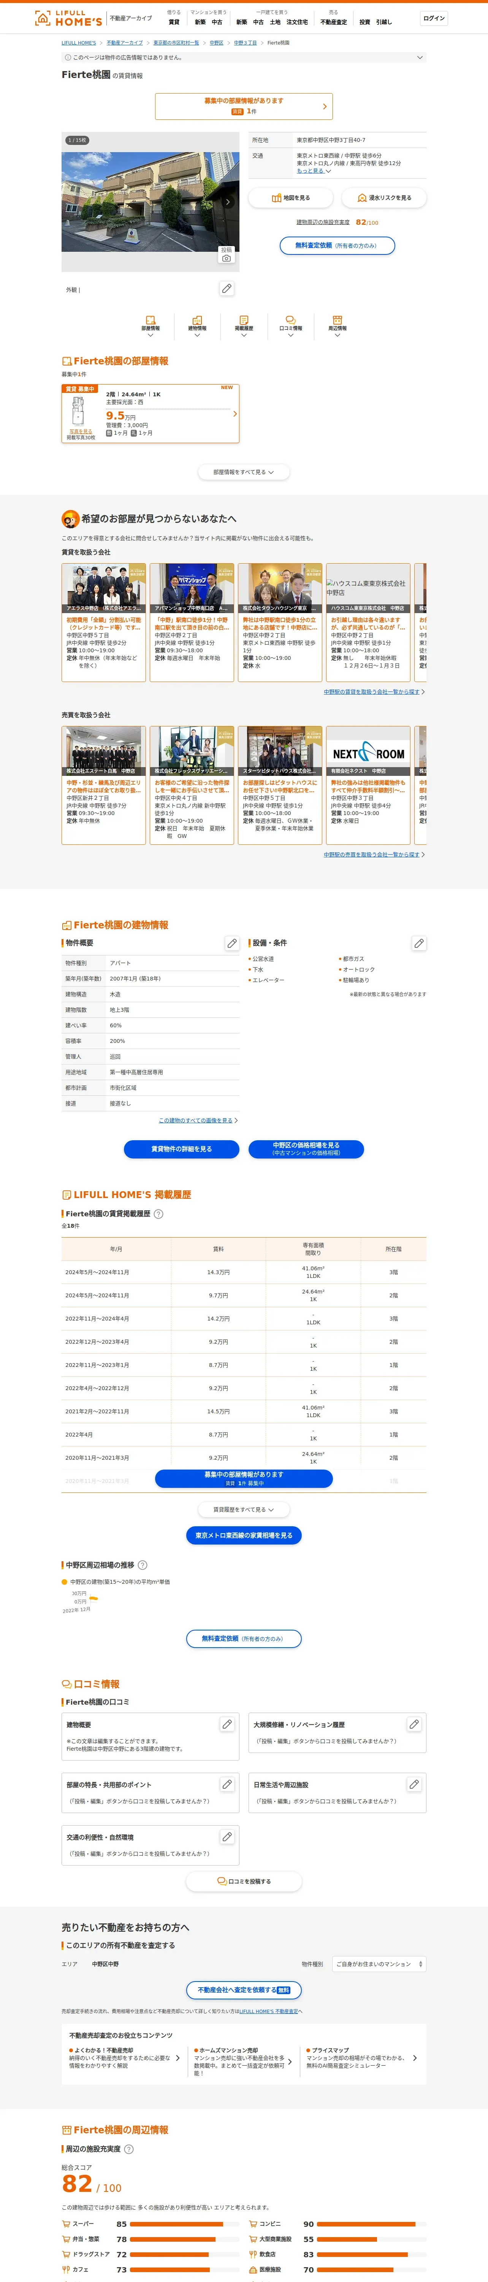This screenshot has height=2282, width=488.
Task: Click 浸水リスクを見る button
Action: 383,197
